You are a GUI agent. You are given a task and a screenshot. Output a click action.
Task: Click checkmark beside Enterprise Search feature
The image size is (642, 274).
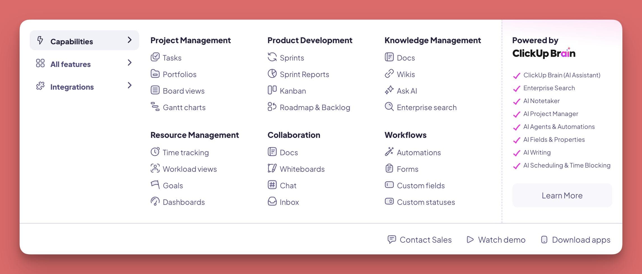coord(517,89)
